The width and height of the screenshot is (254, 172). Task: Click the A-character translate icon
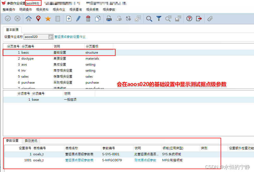pos(128,19)
